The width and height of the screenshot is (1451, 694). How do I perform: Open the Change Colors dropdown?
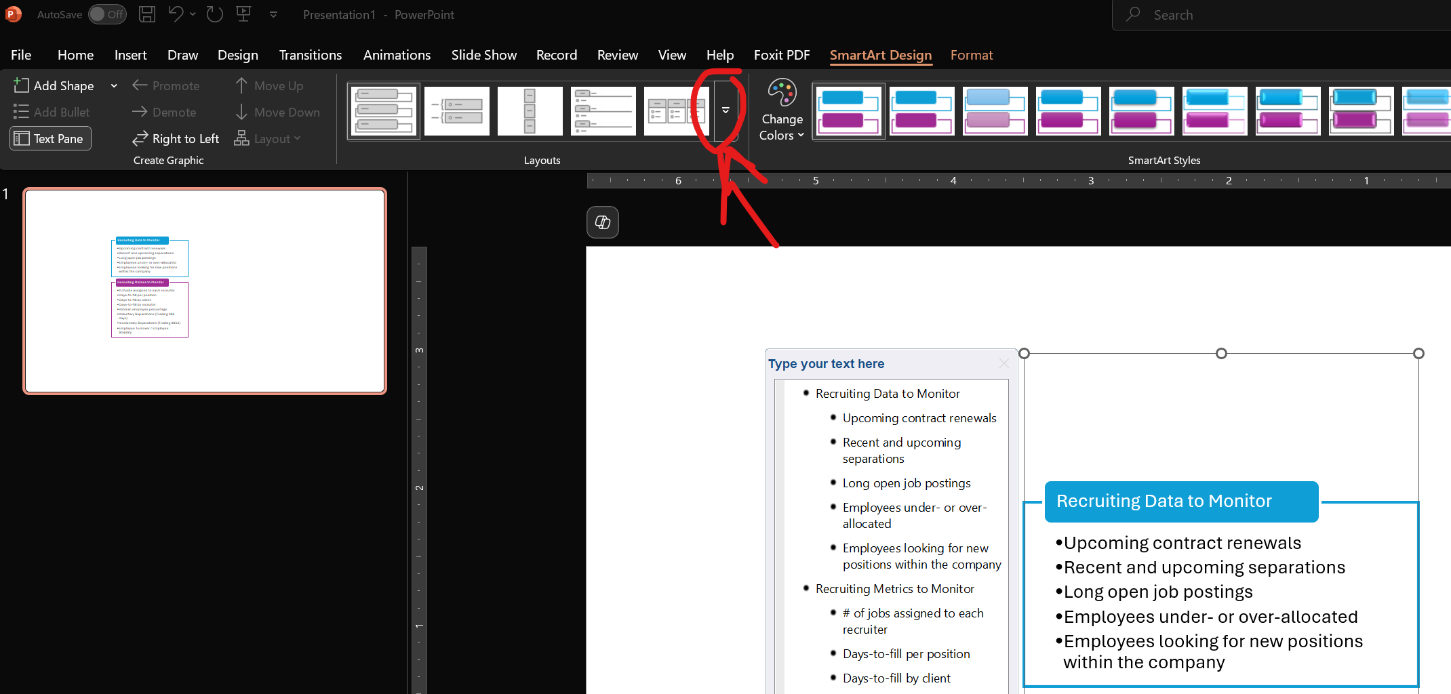point(782,112)
